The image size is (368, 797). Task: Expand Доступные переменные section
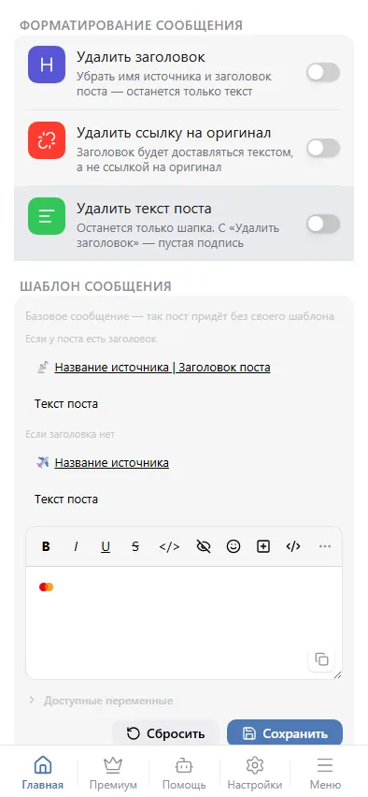[101, 701]
